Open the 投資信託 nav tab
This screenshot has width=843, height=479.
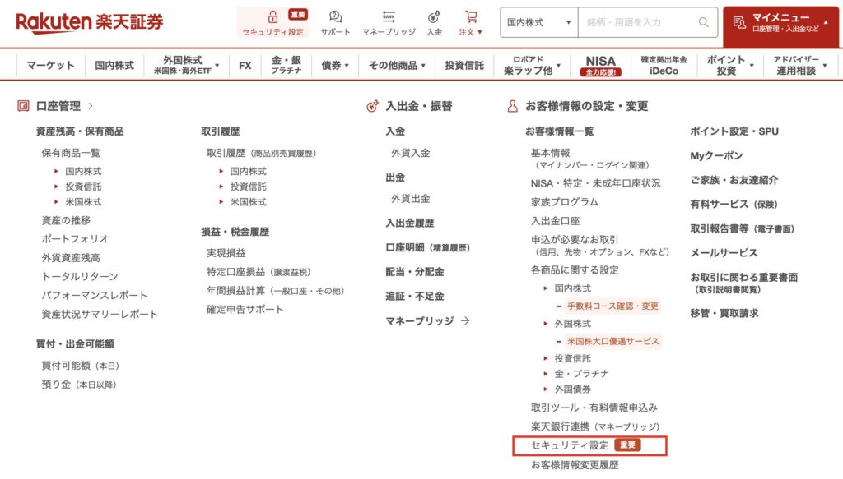[x=464, y=66]
